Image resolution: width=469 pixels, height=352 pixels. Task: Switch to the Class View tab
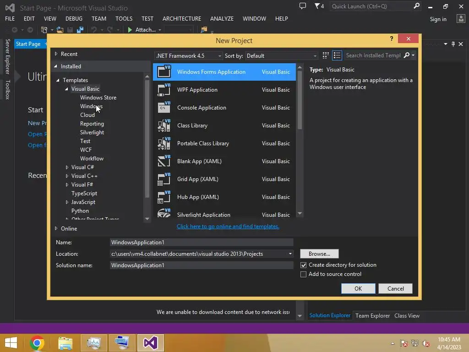[407, 315]
